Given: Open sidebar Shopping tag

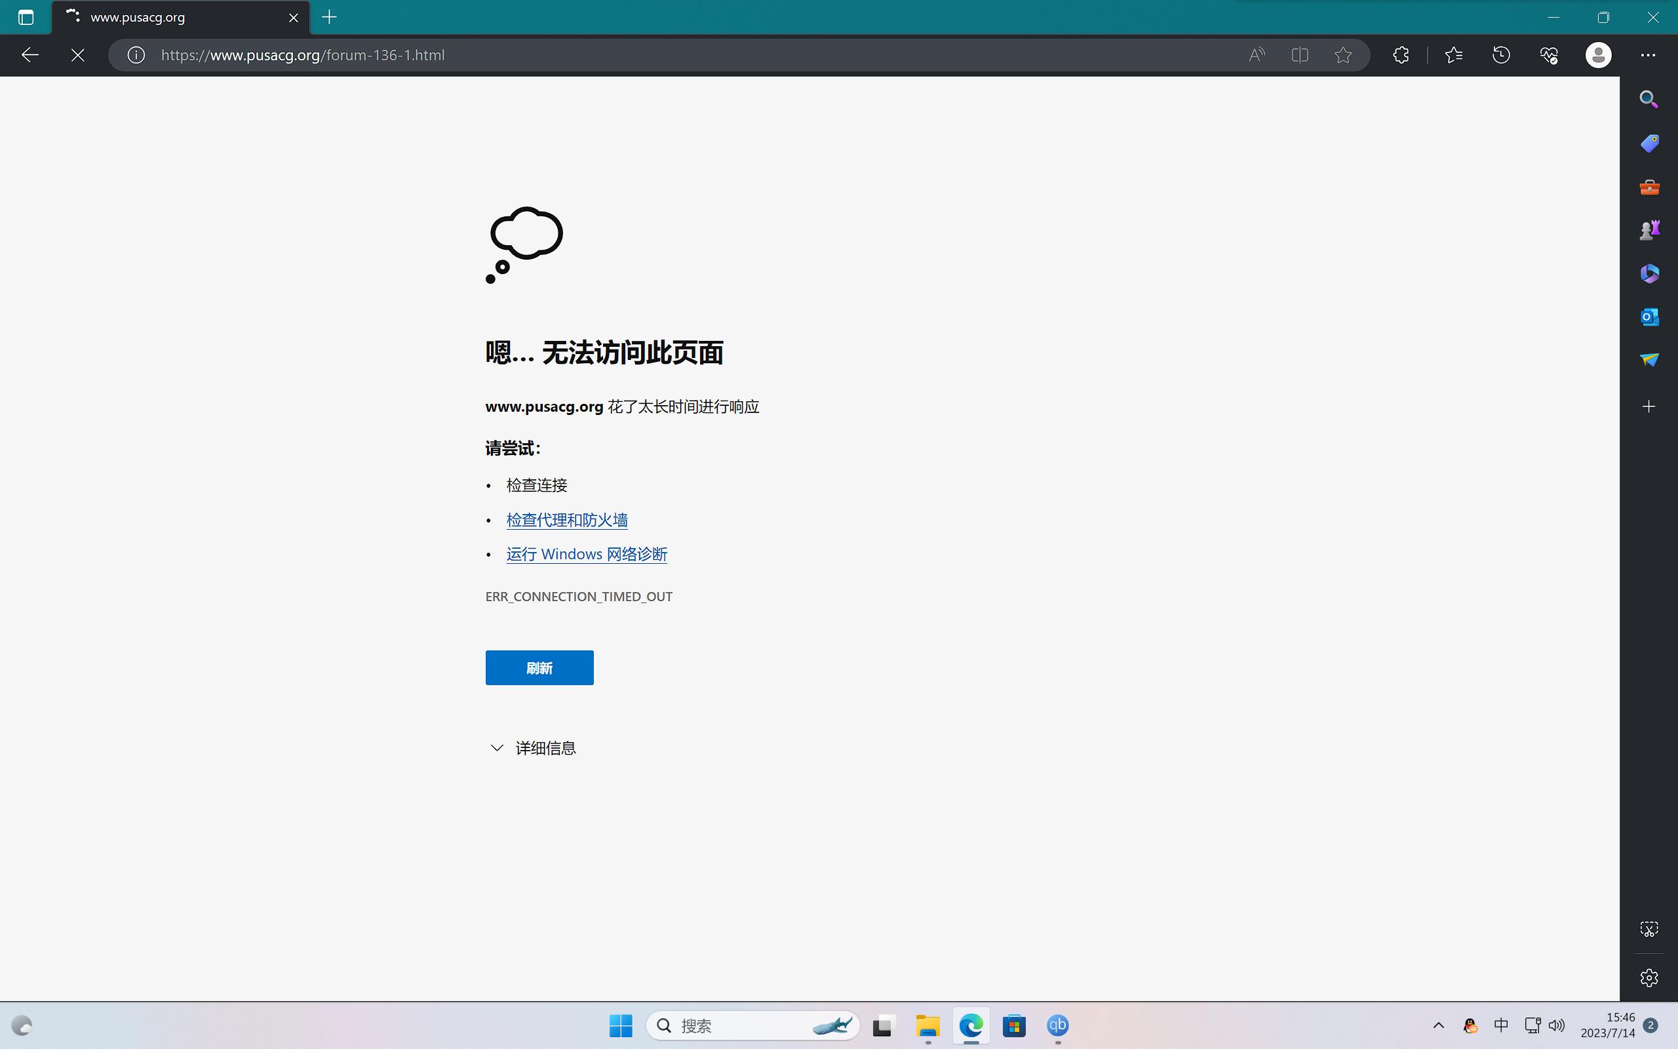Looking at the screenshot, I should tap(1649, 144).
